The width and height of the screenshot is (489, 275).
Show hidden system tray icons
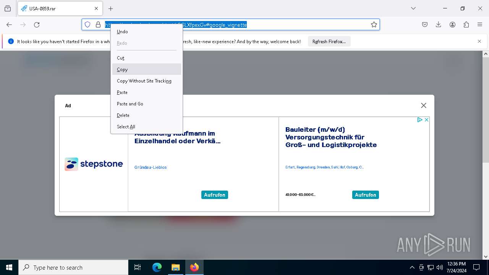click(x=412, y=267)
